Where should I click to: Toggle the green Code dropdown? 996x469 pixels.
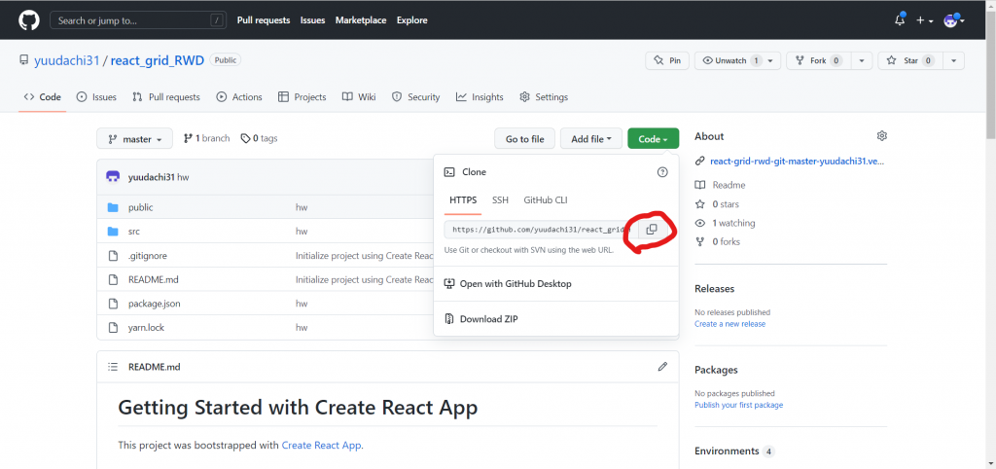click(x=653, y=138)
